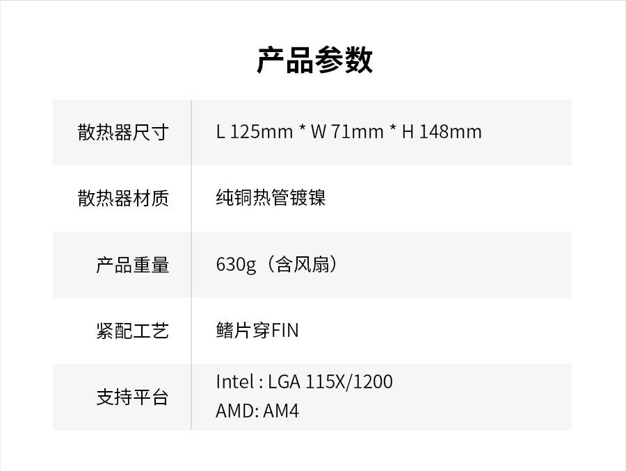Click the 产品参数 heading
The height and width of the screenshot is (471, 626).
[x=314, y=60]
